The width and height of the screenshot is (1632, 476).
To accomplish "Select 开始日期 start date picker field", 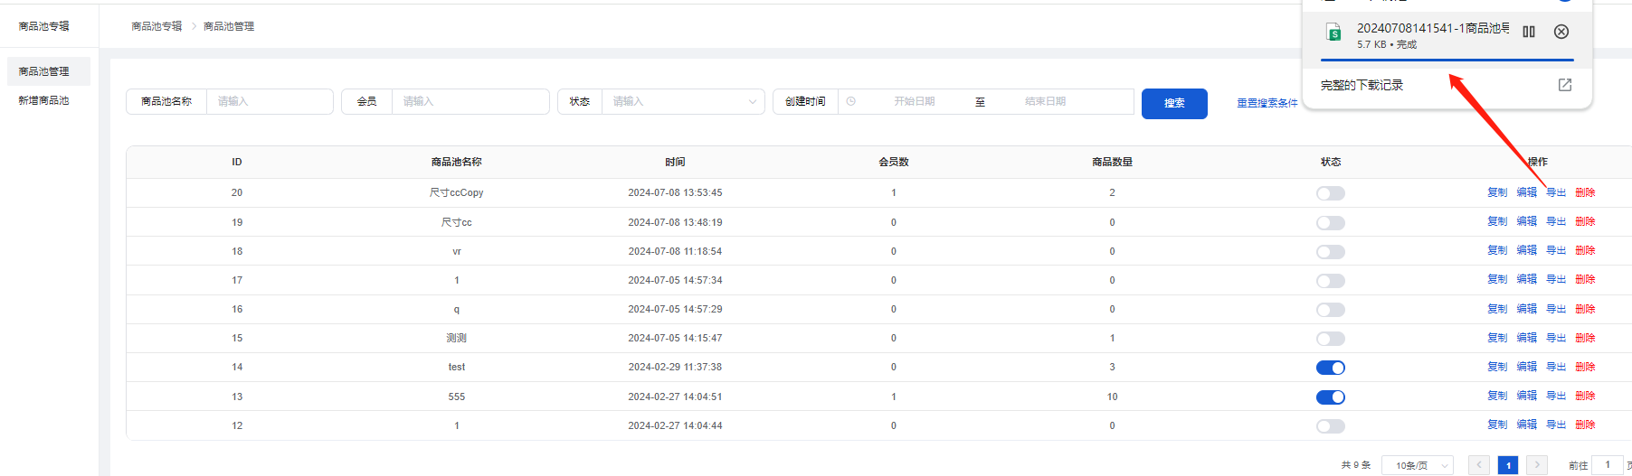I will (914, 102).
